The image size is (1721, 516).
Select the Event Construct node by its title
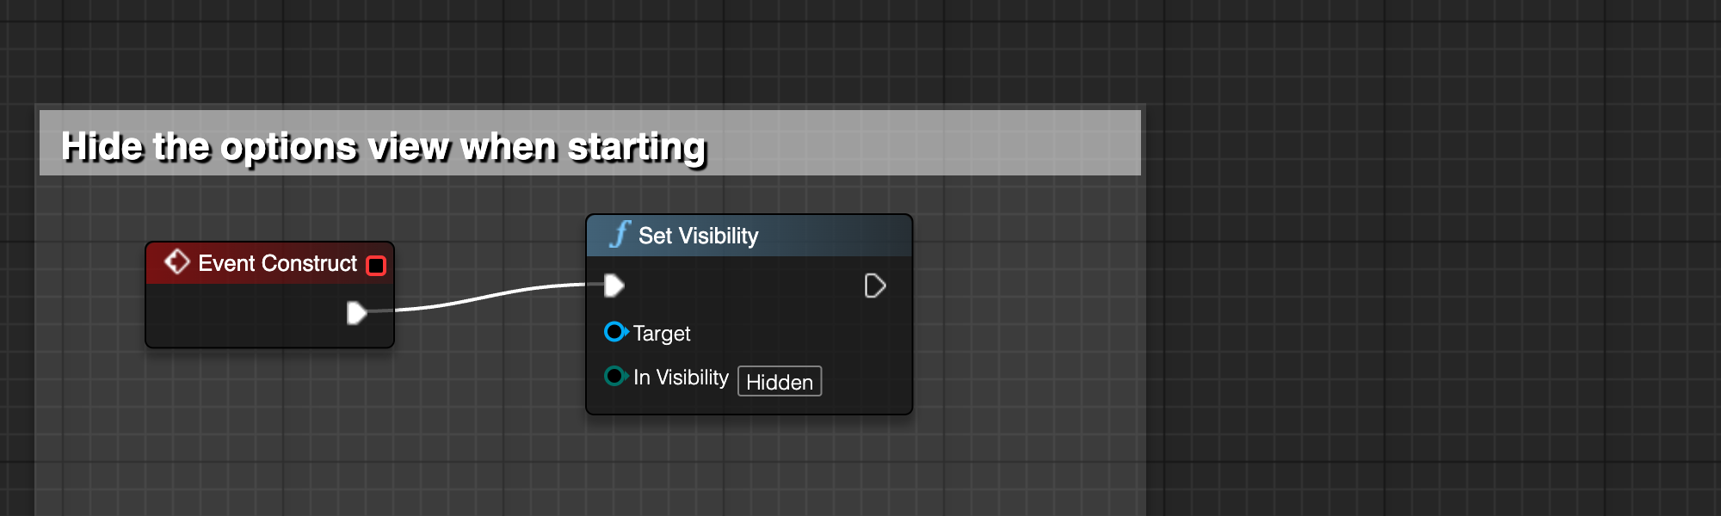[x=277, y=263]
